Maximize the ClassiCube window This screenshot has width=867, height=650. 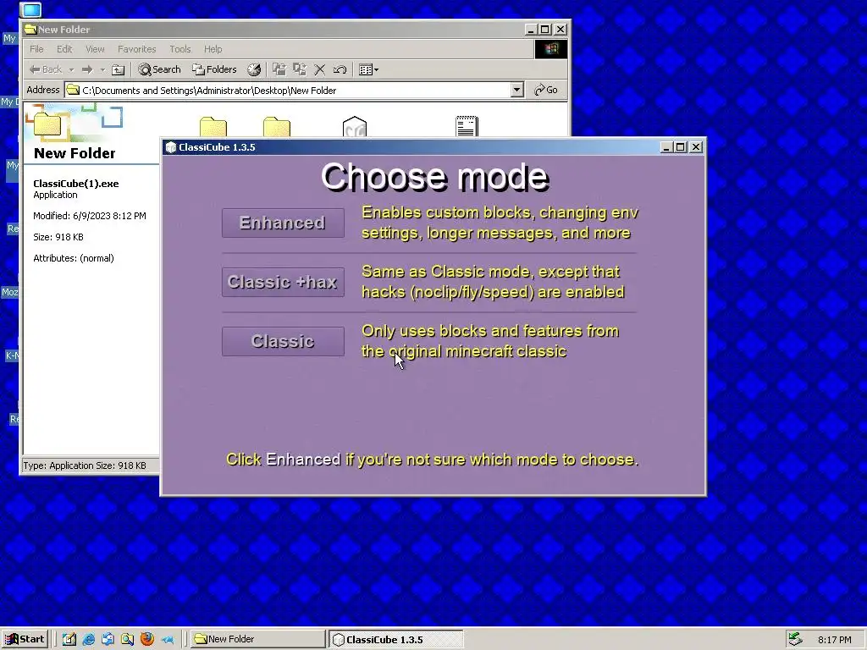tap(681, 147)
